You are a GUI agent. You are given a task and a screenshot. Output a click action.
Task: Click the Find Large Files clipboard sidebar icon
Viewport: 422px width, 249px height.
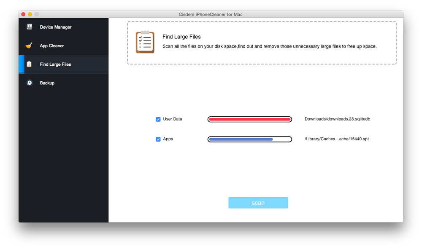[29, 64]
